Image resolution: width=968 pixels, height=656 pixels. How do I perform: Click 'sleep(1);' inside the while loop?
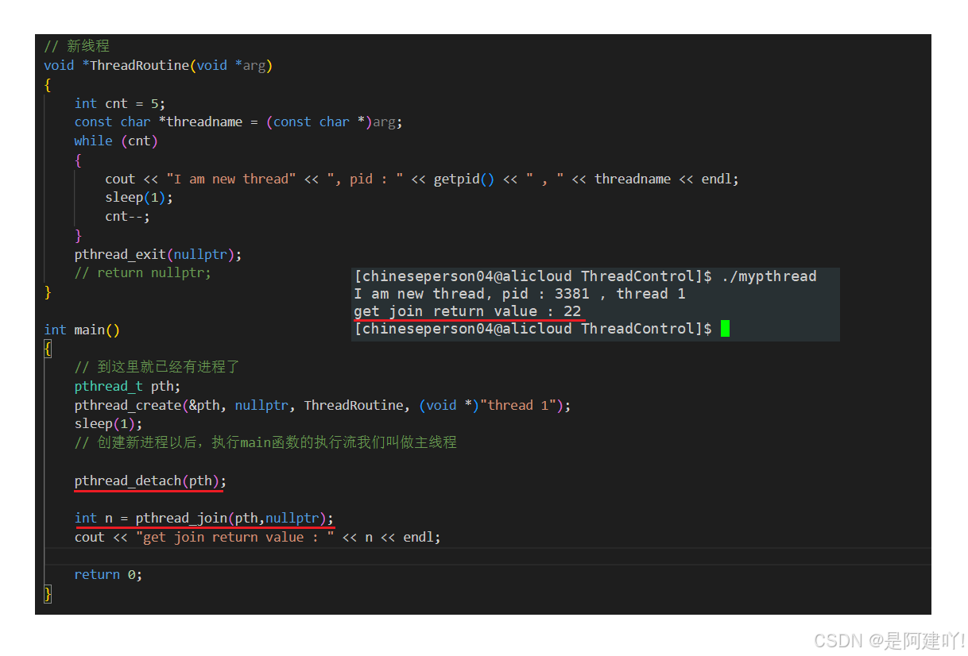pyautogui.click(x=139, y=198)
